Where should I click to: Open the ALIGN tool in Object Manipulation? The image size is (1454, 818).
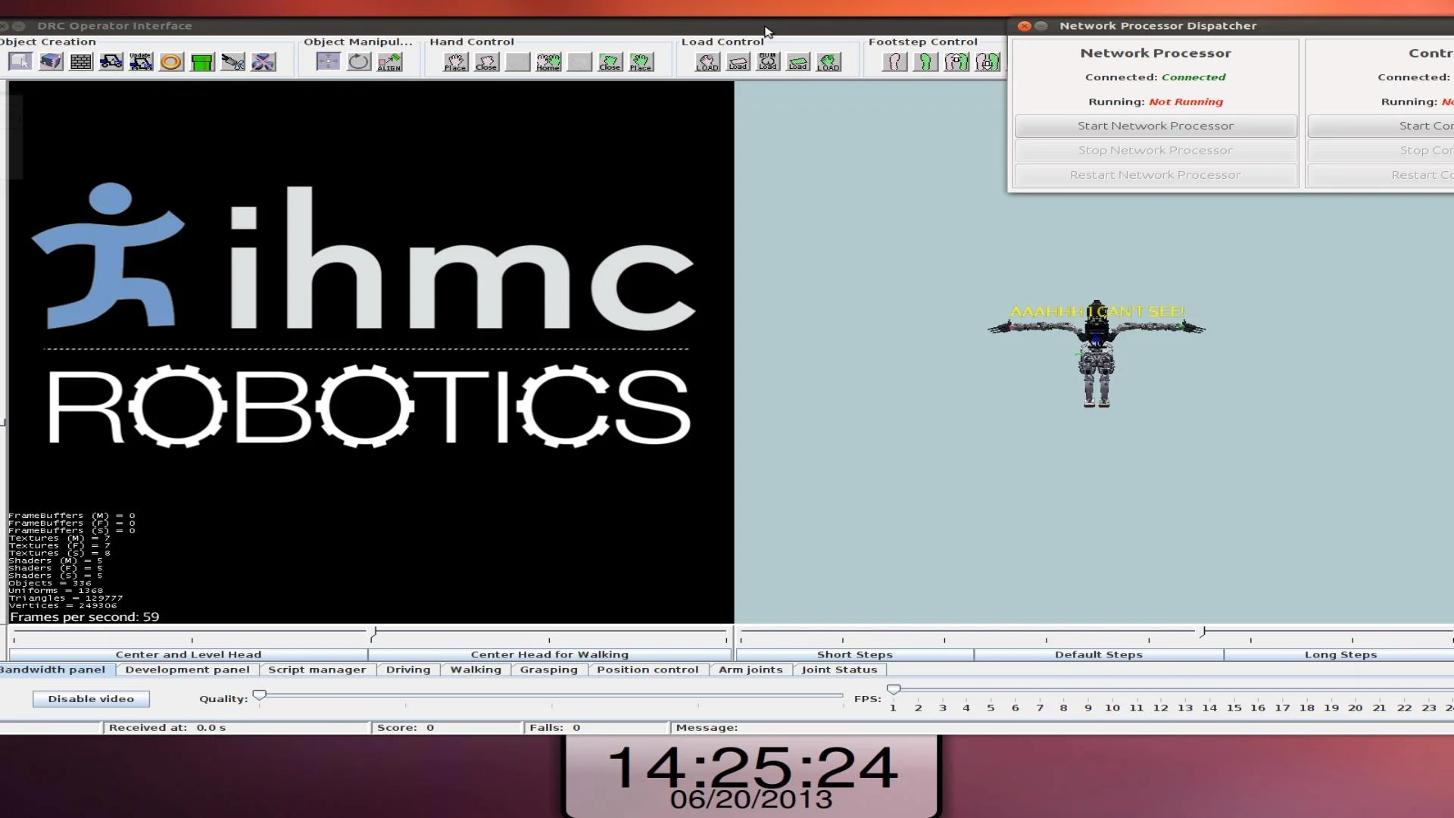click(389, 61)
